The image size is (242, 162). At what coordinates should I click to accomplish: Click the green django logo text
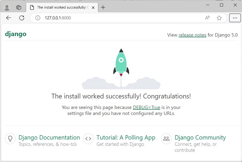pos(15,34)
